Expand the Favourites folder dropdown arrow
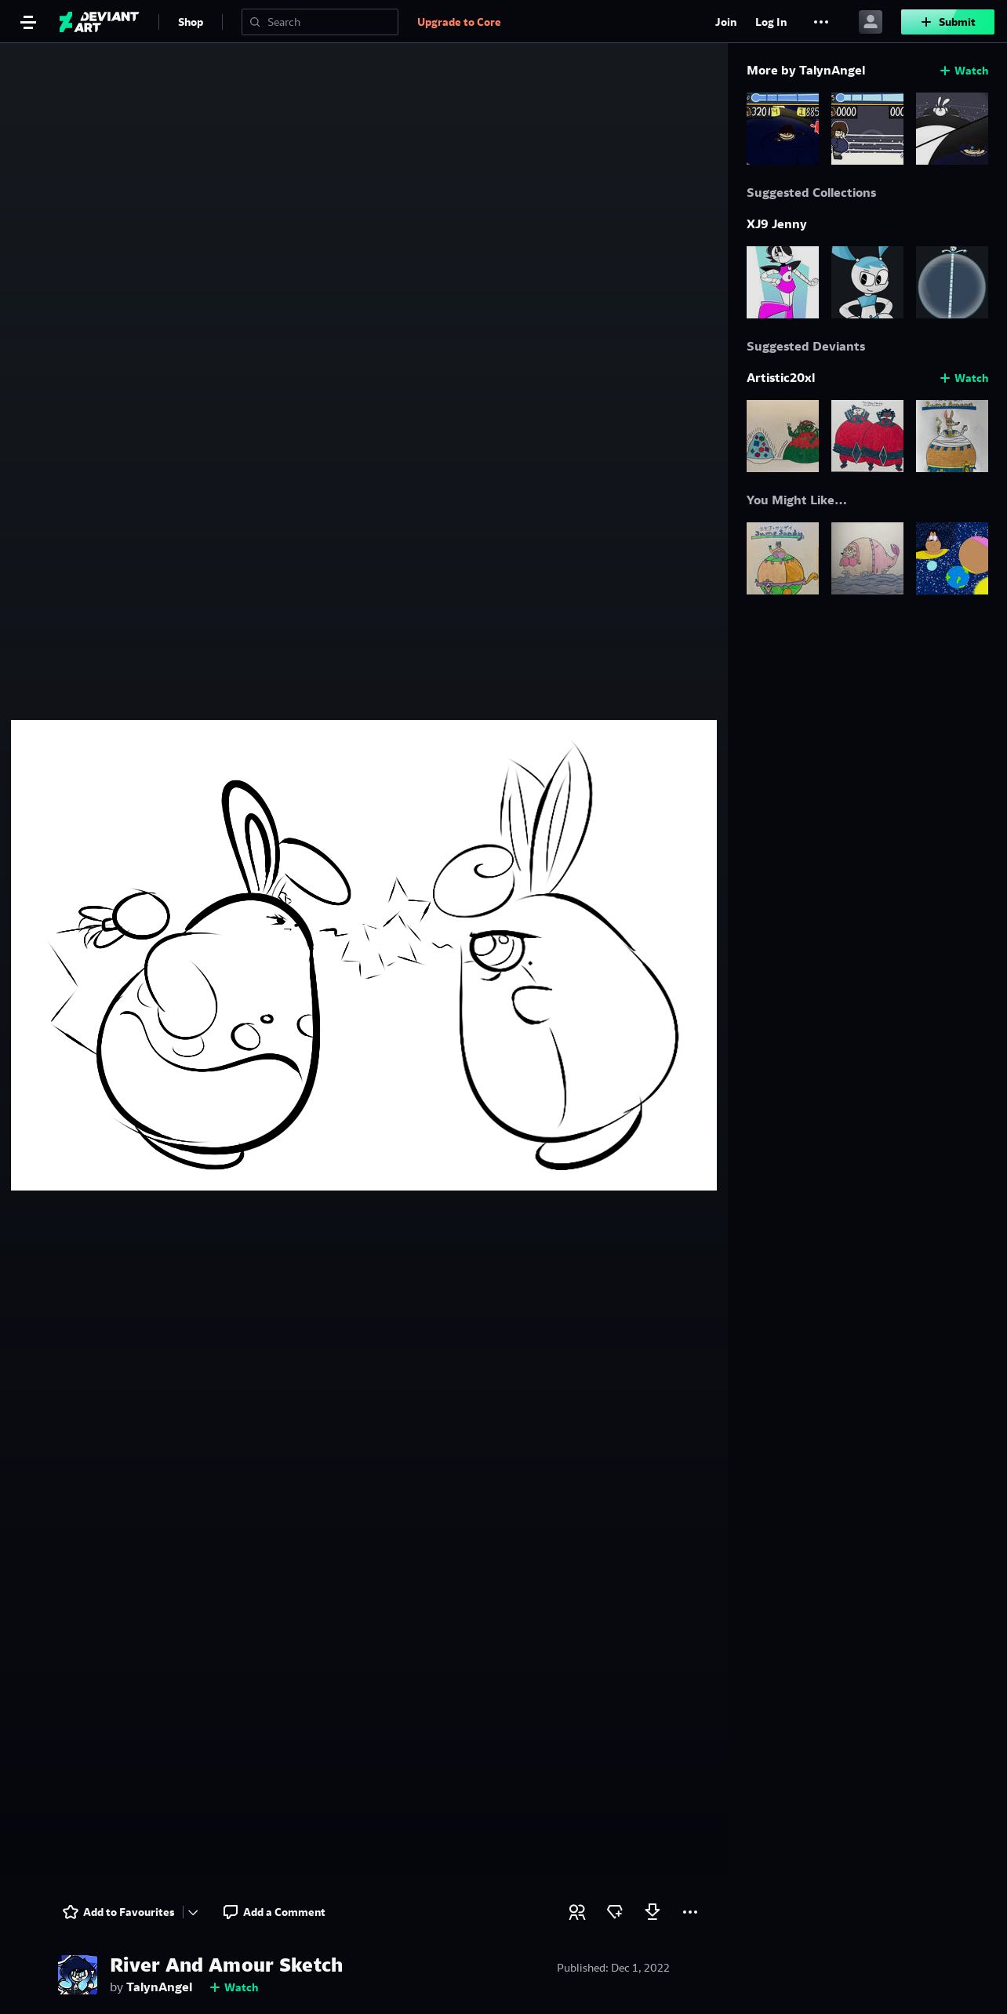 click(x=193, y=1912)
